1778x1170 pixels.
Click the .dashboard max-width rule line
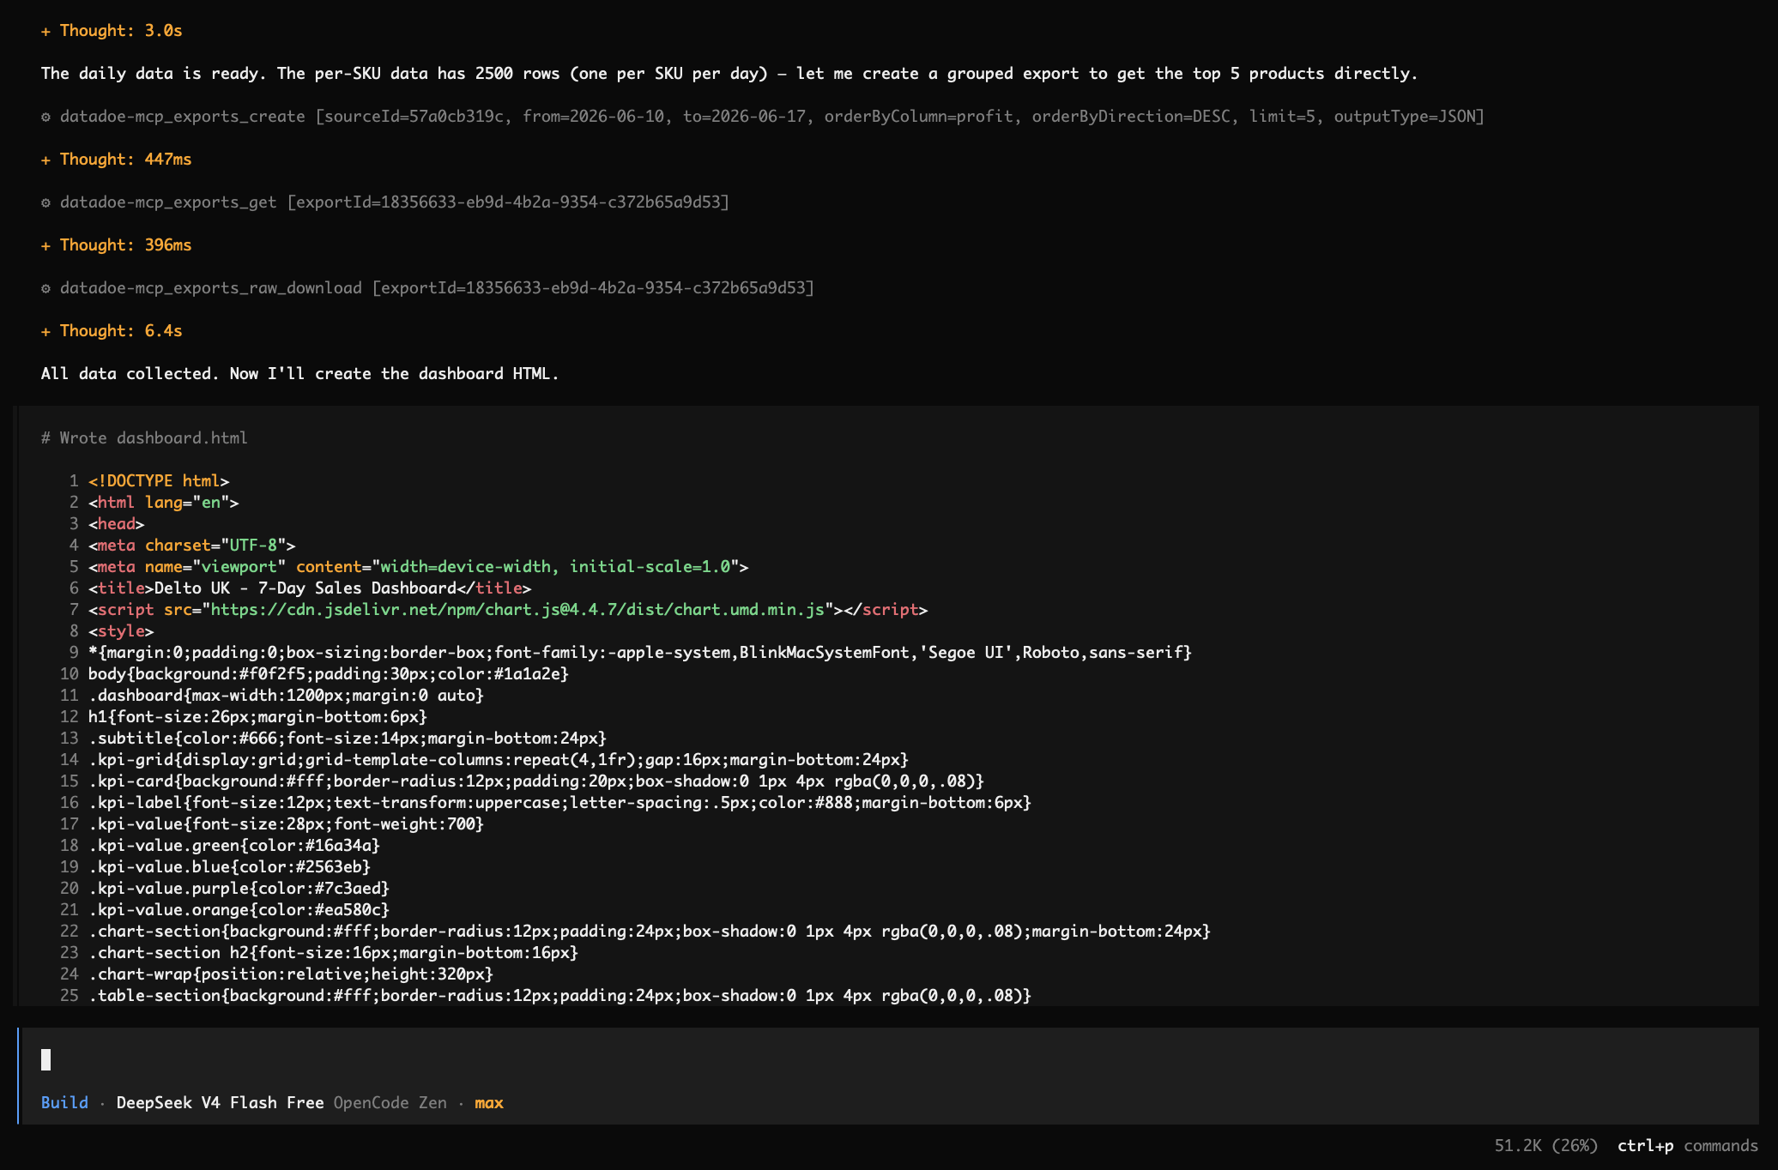point(286,696)
